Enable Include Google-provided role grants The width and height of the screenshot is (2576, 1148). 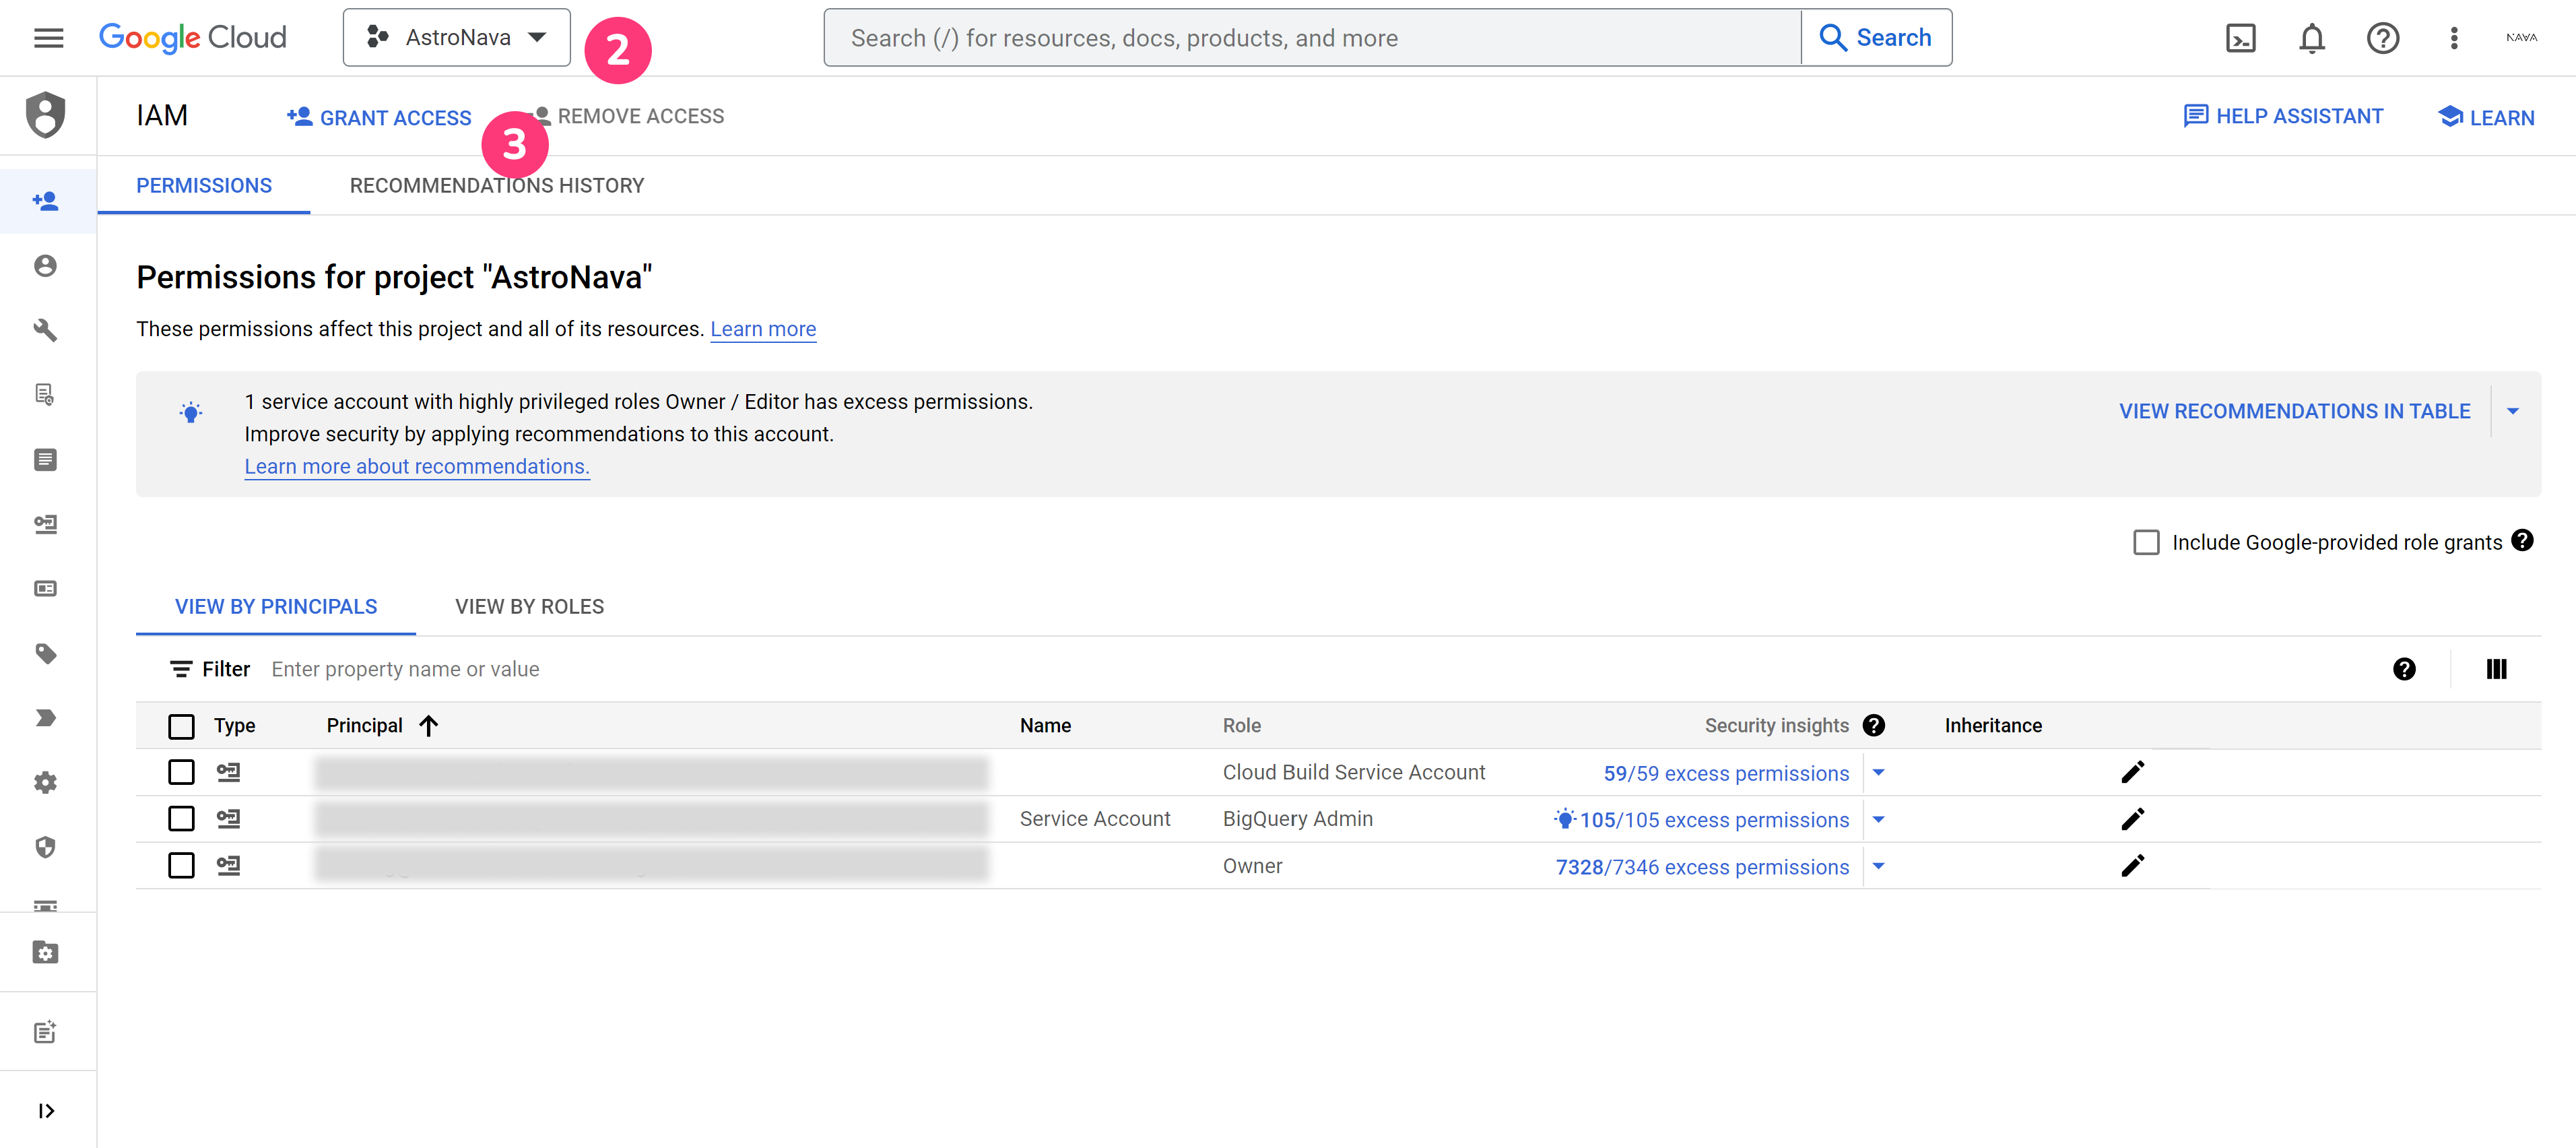pos(2146,542)
